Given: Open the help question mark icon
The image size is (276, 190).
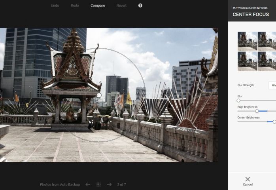Looking at the screenshot, I should point(140,6).
